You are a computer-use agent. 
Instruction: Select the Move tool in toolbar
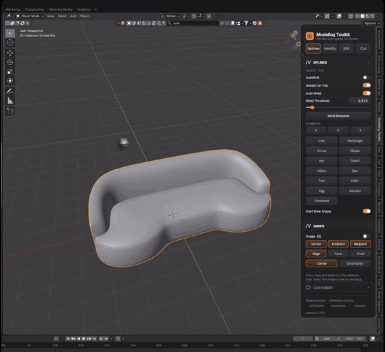coord(10,53)
